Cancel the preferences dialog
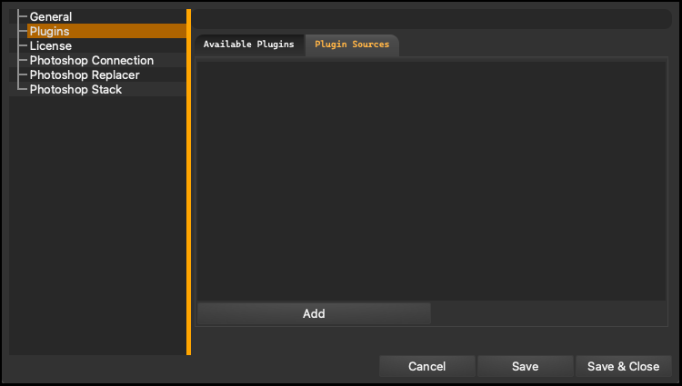682x386 pixels. 426,366
